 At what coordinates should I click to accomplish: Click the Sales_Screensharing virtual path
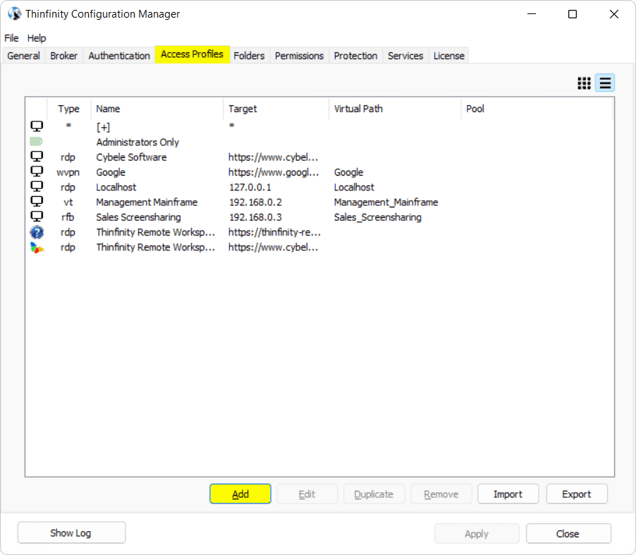click(378, 217)
